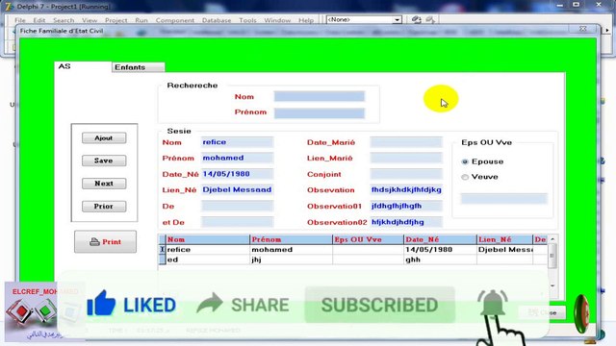Click the Conjoint field
This screenshot has width=616, height=346.
(406, 174)
